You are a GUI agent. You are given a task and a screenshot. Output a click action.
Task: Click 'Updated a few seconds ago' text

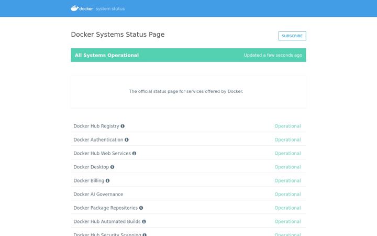pos(273,55)
